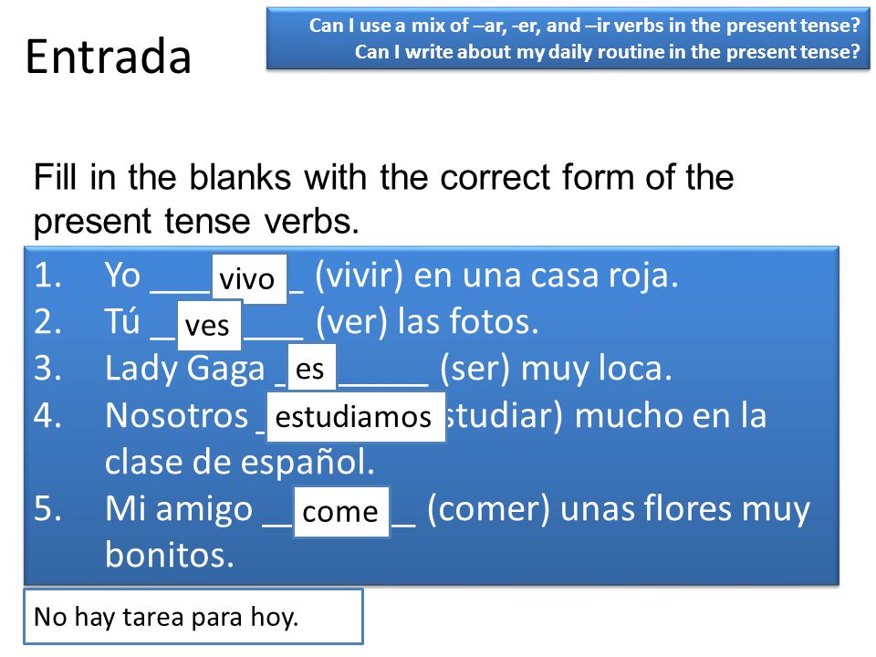Image resolution: width=876 pixels, height=657 pixels.
Task: Click the word 'bonitos' at bottom
Action: [x=170, y=555]
